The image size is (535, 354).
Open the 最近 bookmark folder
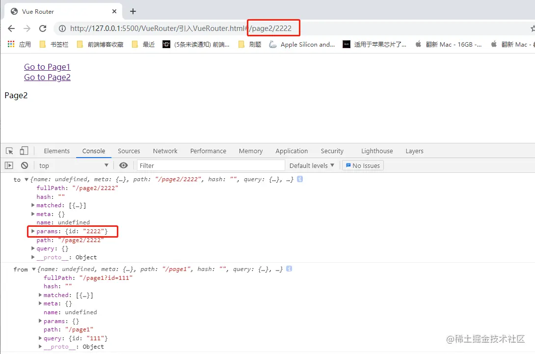(x=143, y=44)
